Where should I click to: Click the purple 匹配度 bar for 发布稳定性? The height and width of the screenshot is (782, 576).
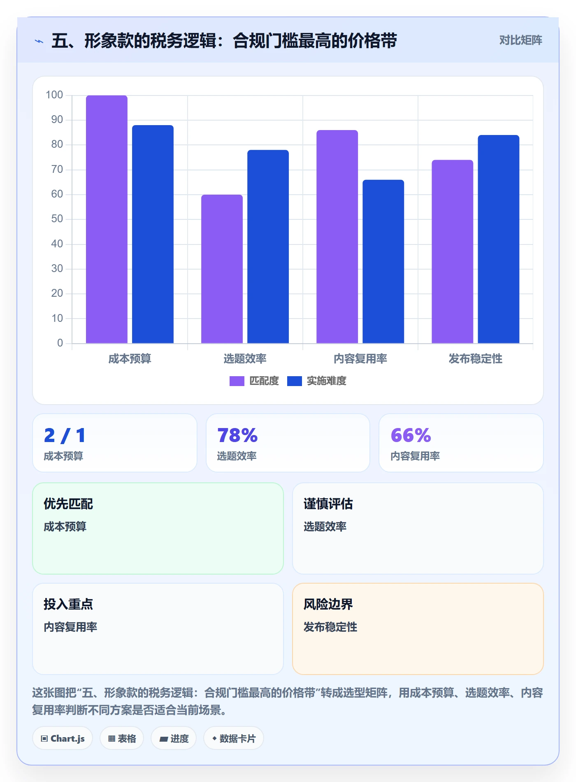click(452, 251)
